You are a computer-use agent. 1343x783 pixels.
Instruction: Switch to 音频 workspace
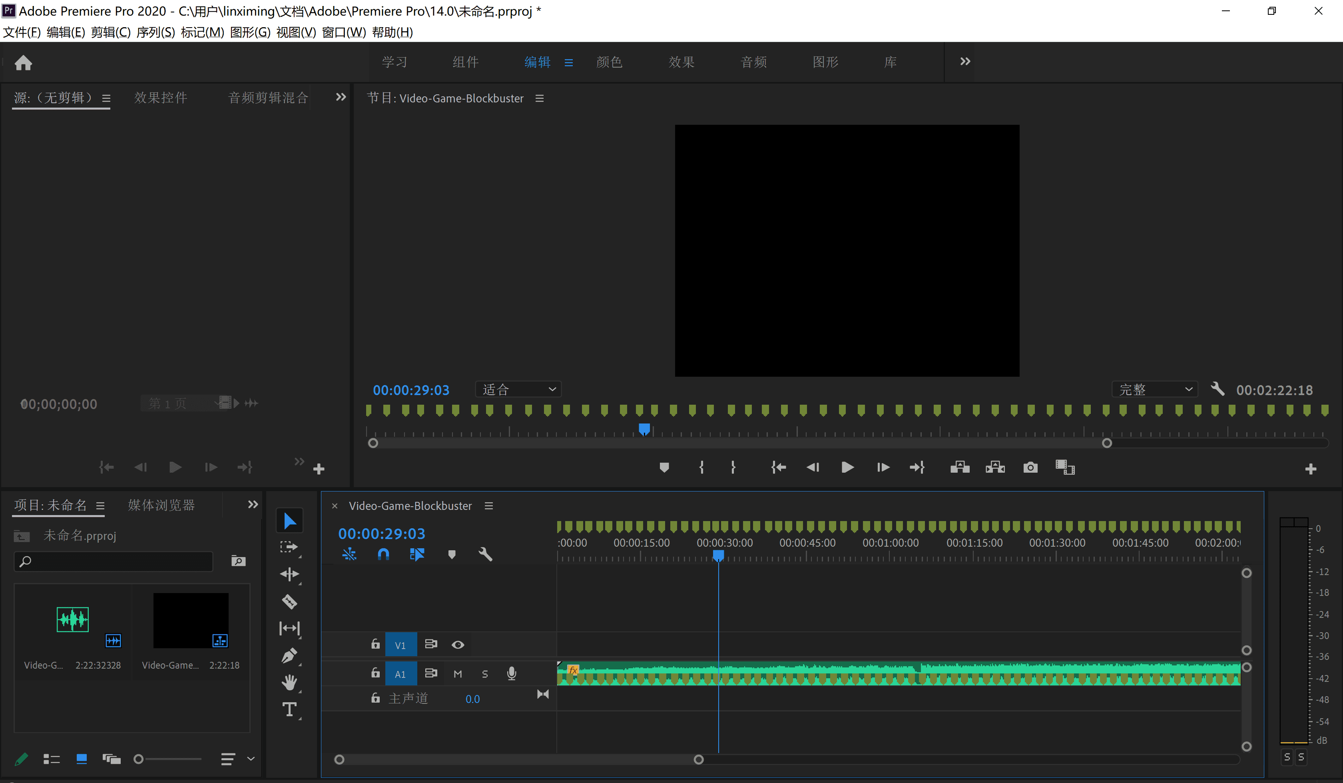coord(753,62)
